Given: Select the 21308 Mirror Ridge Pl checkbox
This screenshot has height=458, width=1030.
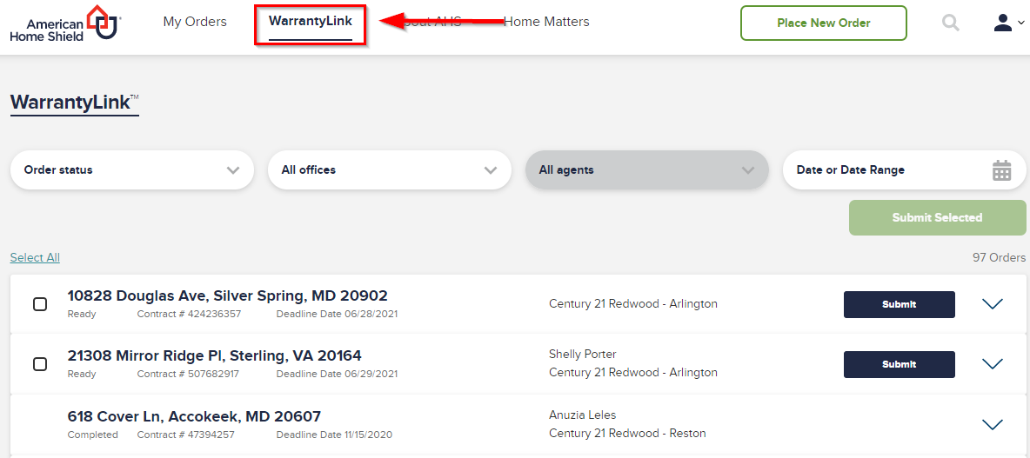Looking at the screenshot, I should click(x=40, y=364).
